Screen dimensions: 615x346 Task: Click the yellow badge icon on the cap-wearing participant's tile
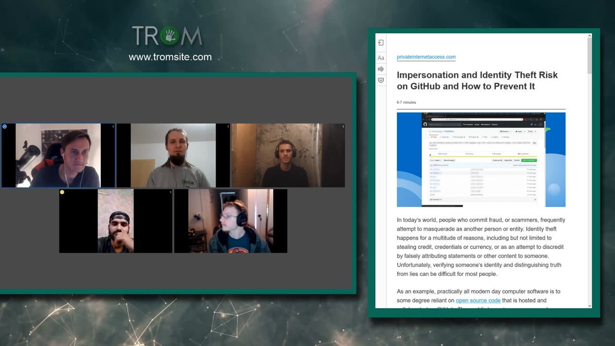(62, 192)
